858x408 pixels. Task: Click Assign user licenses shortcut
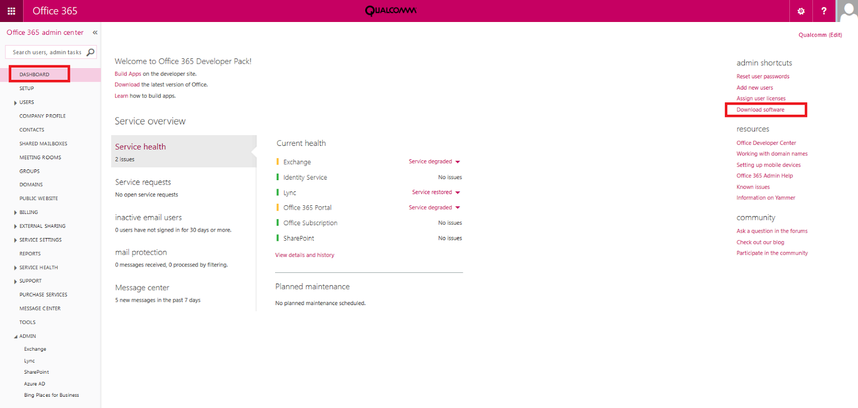pyautogui.click(x=761, y=99)
